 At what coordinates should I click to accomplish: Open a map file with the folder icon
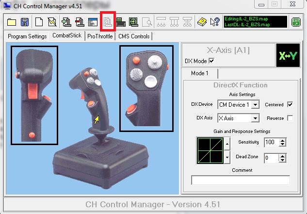[12, 22]
